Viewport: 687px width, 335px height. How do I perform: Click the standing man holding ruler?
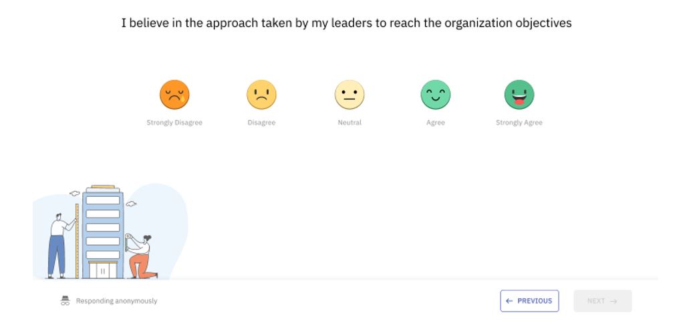pyautogui.click(x=58, y=244)
